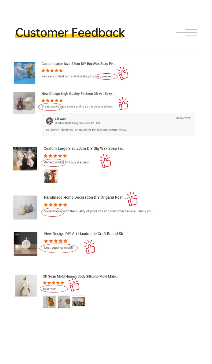Click thumbs-up icon beside "very pleased" review

[x=123, y=73]
